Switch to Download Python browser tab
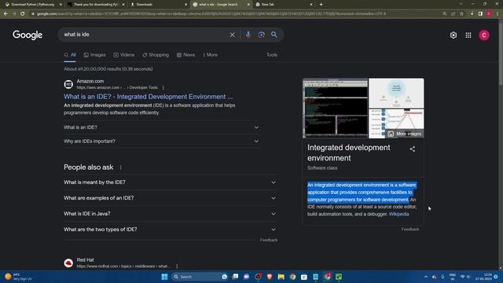This screenshot has width=503, height=283. [x=32, y=5]
